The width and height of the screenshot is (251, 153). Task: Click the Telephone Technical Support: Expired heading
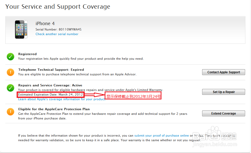point(51,70)
